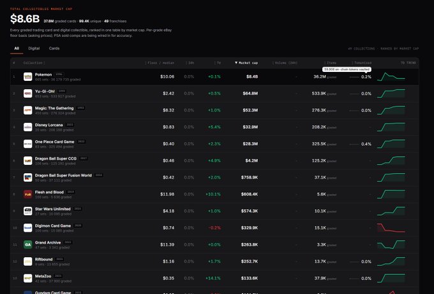Click the $8.4B Pokemon market cap

click(252, 77)
